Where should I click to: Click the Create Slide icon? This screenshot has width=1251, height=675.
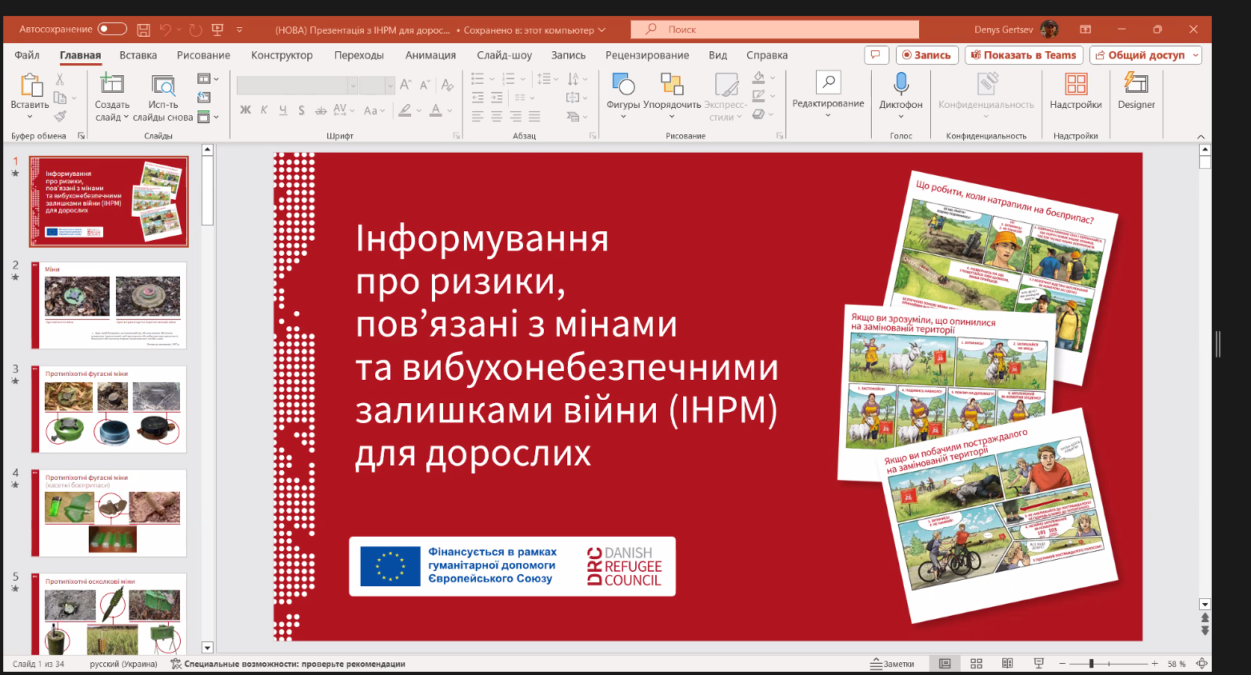coord(111,85)
